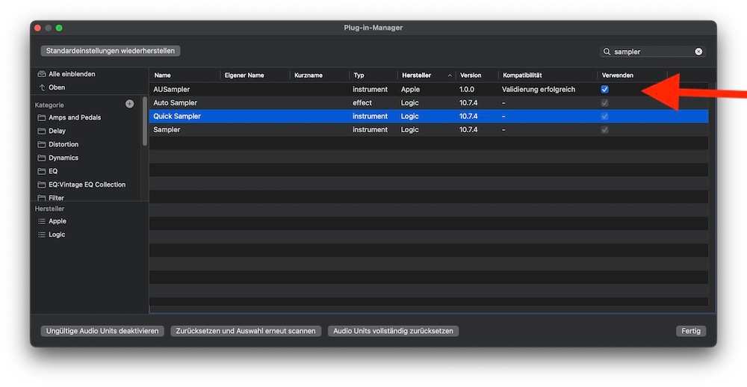
Task: Uncheck Verwenden checkbox for AUSampler
Action: [604, 90]
